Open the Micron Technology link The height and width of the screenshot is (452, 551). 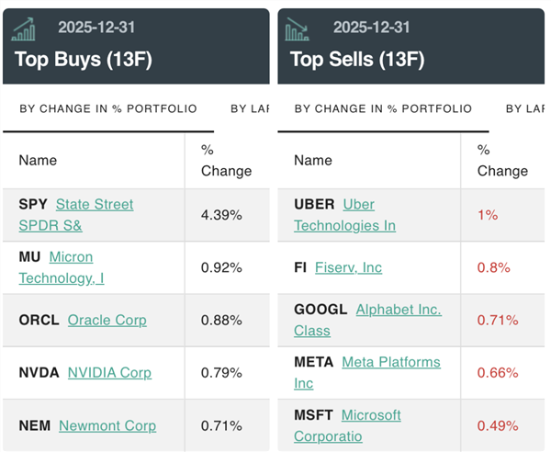71,257
